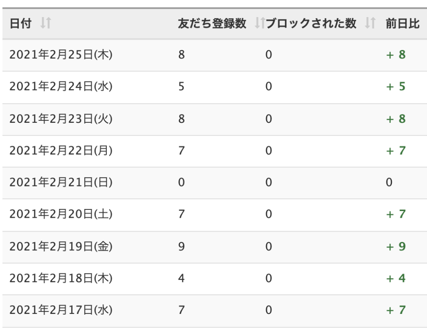Select the 2021年2月25日(木) date cell
The image size is (427, 331).
tap(61, 55)
